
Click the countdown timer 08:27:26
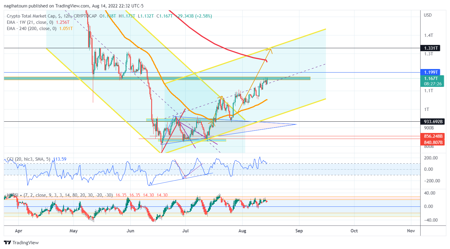433,84
